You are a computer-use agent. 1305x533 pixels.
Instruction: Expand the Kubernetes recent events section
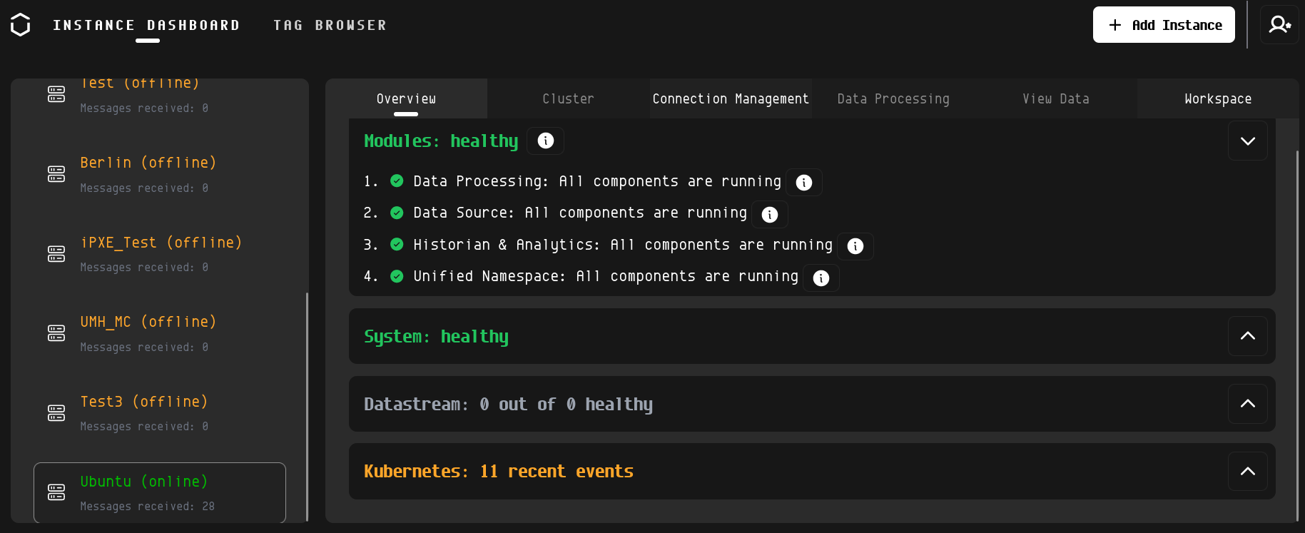tap(1248, 471)
